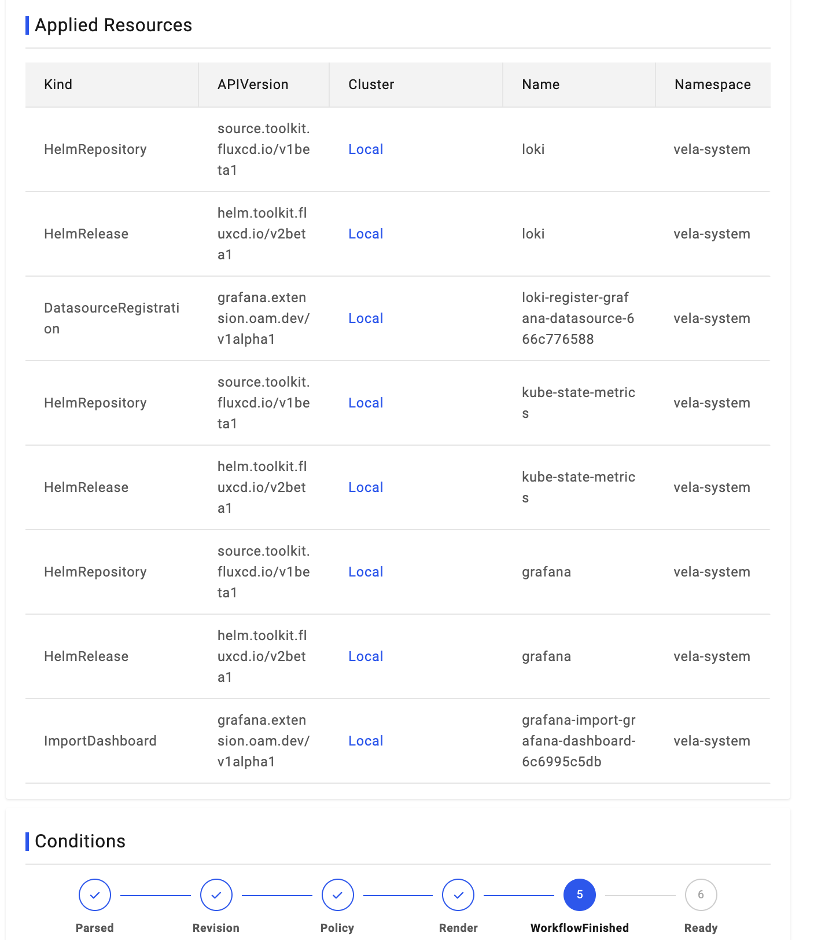Click the APIVersion column header
This screenshot has width=825, height=940.
253,85
